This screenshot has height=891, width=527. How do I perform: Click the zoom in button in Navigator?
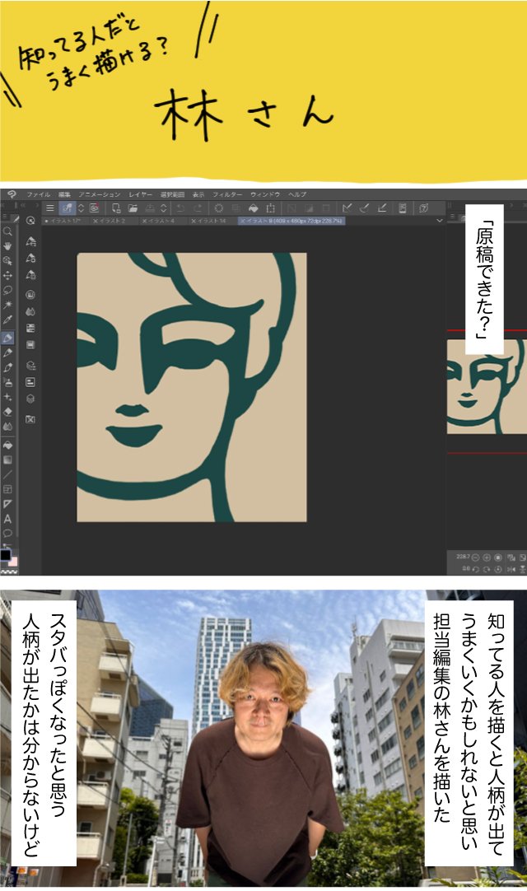click(487, 557)
